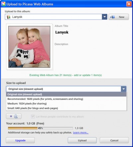This screenshot has height=147, width=133.
Task: Click the Upload button
Action: [82, 140]
